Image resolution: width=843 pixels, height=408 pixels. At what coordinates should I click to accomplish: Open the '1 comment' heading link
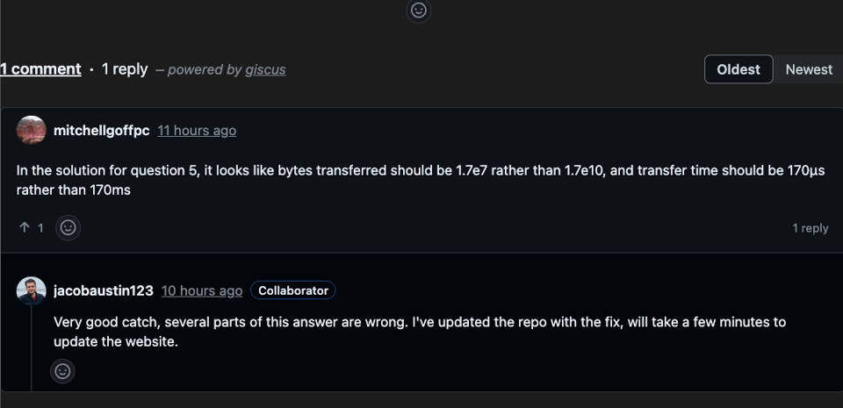(40, 69)
